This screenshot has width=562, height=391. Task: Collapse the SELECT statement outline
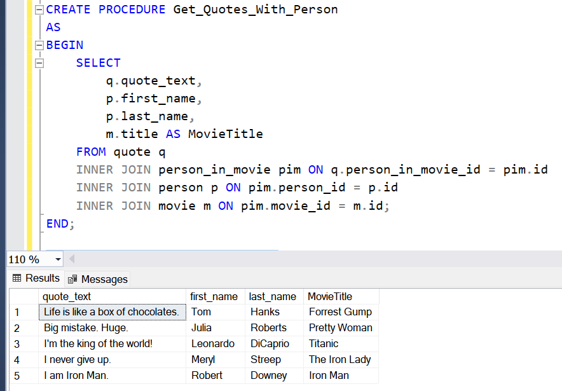pos(39,64)
